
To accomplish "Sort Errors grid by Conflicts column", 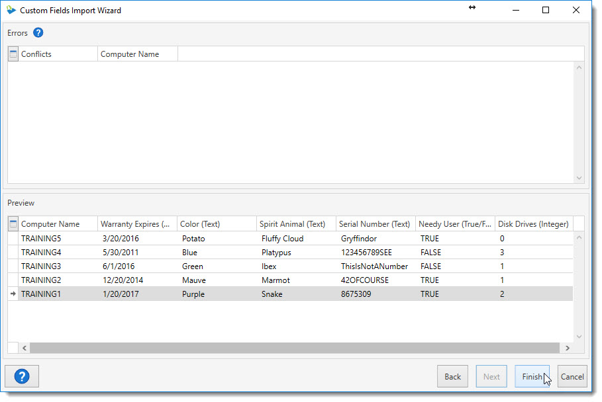I will (58, 54).
